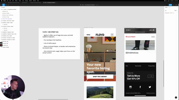Image resolution: width=179 pixels, height=100 pixels.
Task: Click the webcam presenter video bubble
Action: [x=13, y=87]
